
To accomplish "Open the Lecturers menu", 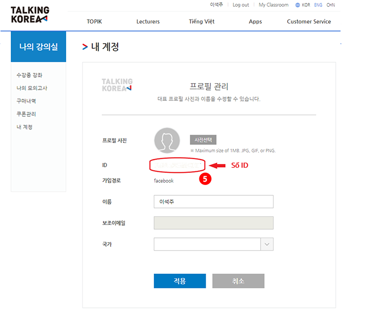I will 148,22.
